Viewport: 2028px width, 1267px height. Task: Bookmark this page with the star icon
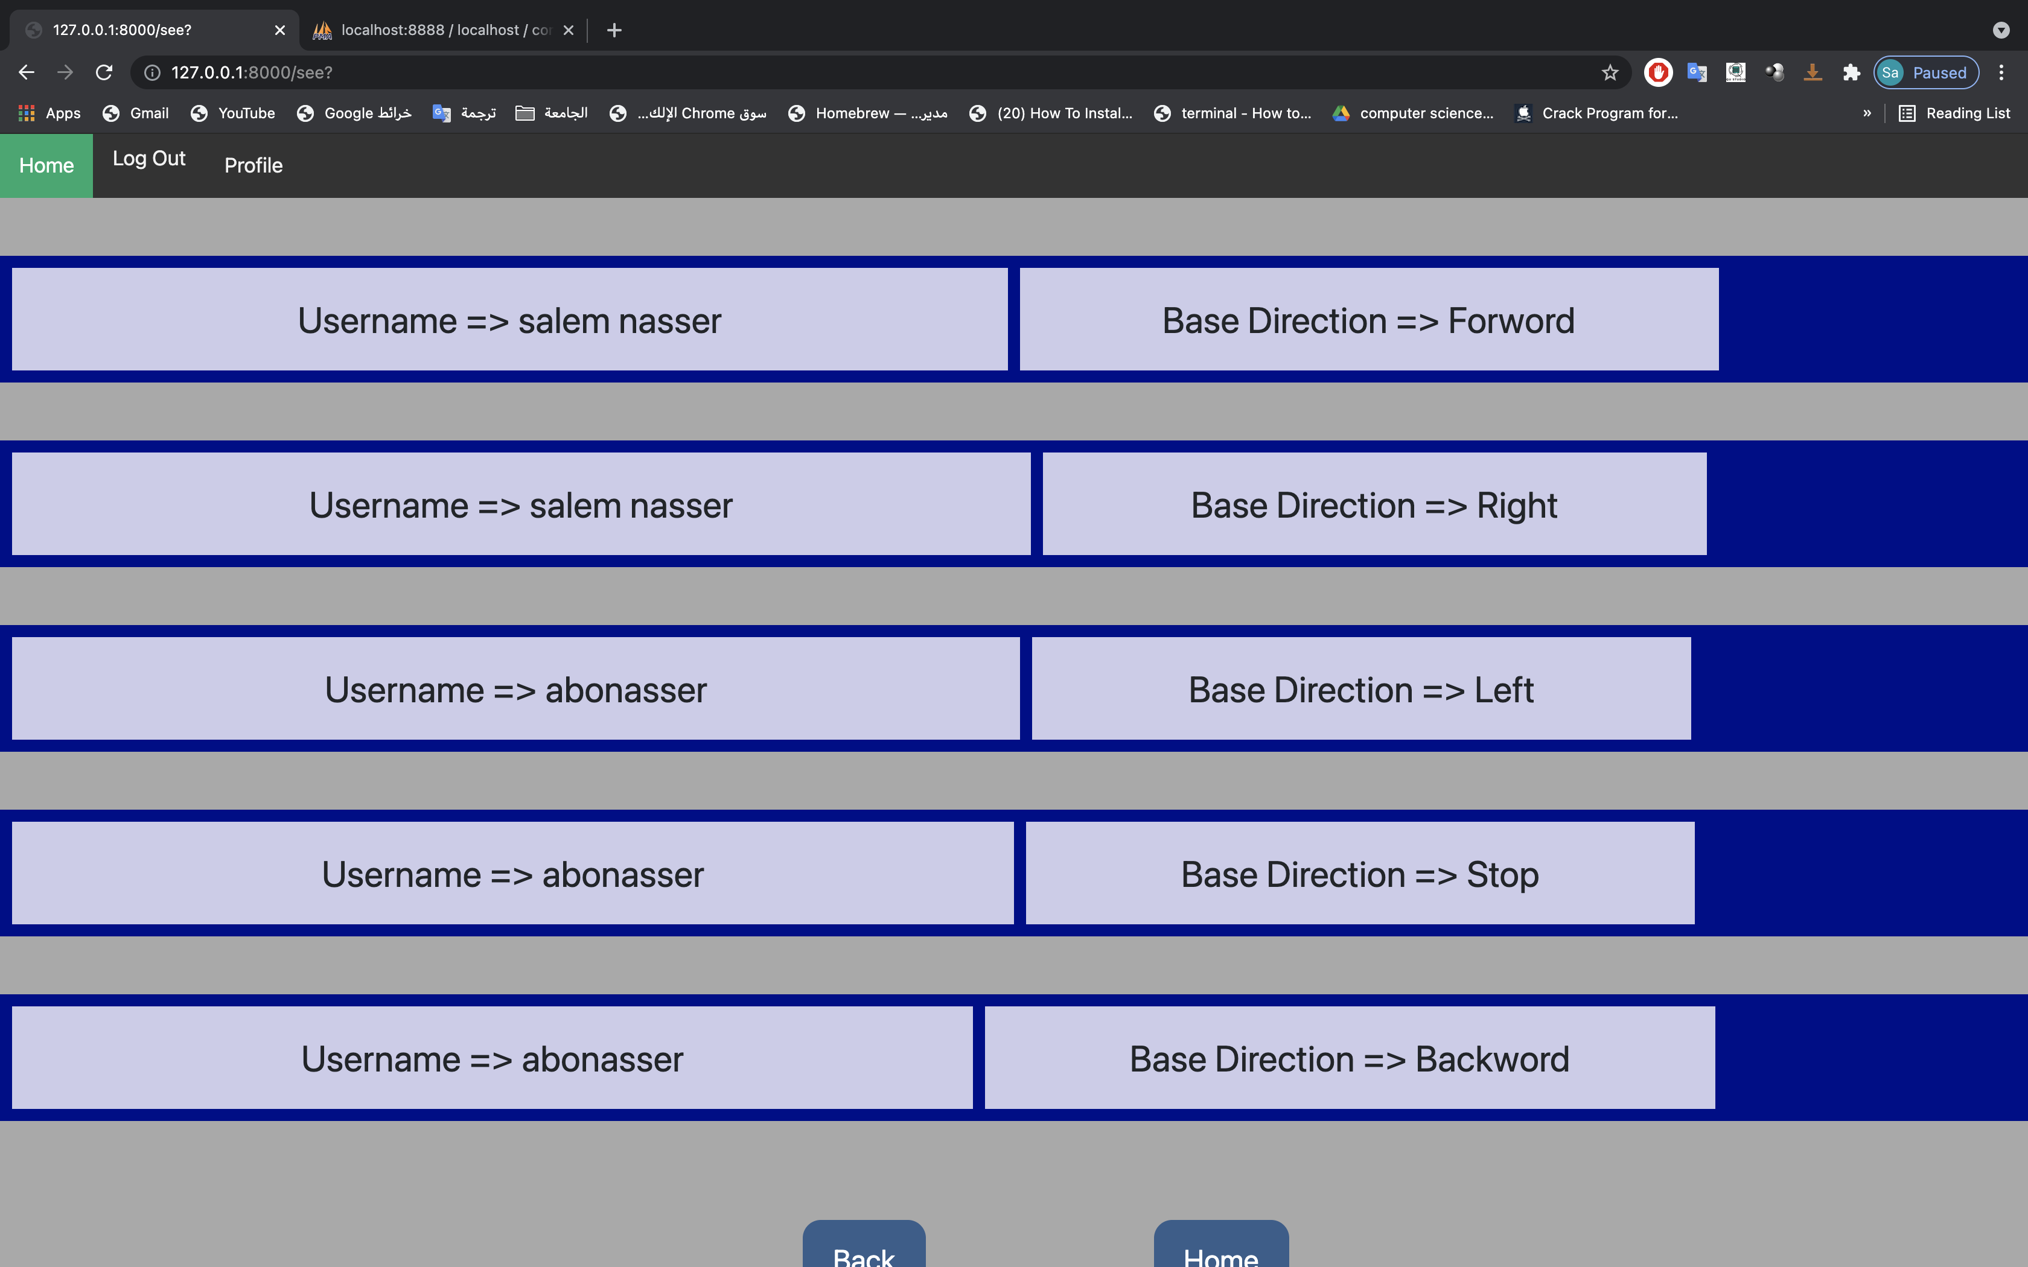[1610, 73]
